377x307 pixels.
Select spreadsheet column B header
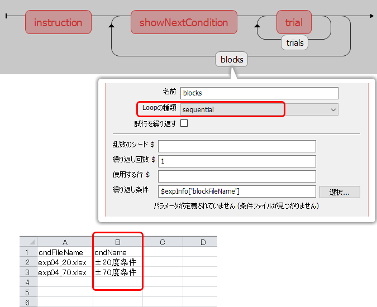tap(118, 242)
